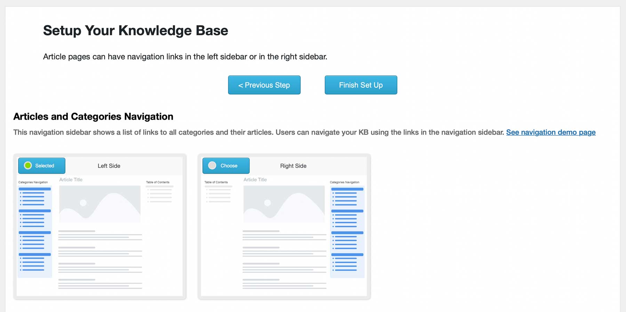Select the Right Side navigation via the Choose option
The image size is (626, 312).
[x=226, y=166]
